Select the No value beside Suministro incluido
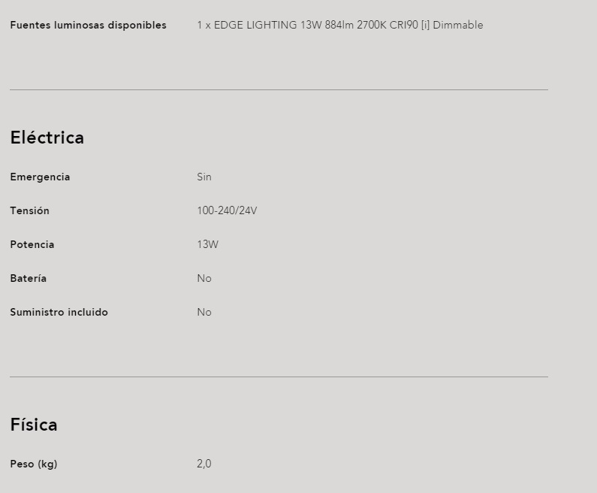 [x=204, y=313]
